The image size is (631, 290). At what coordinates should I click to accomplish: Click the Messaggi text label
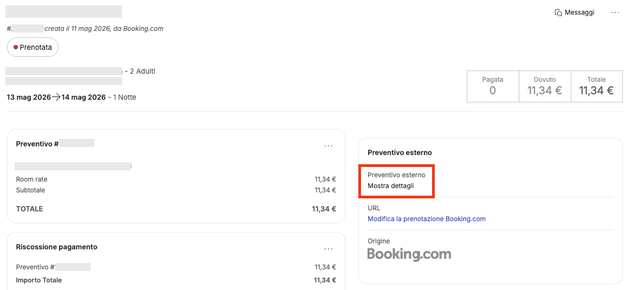tap(580, 12)
